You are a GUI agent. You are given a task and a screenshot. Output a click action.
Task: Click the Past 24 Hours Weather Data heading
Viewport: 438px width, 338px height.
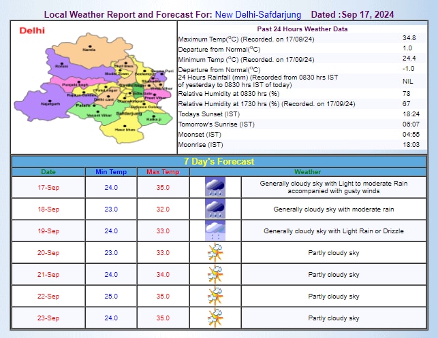[302, 29]
